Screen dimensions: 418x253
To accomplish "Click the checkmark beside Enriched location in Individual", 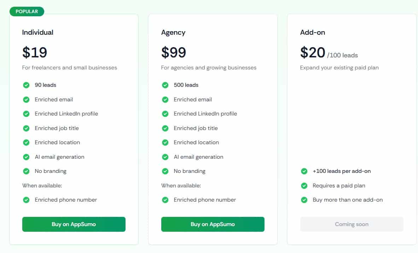I will click(26, 142).
